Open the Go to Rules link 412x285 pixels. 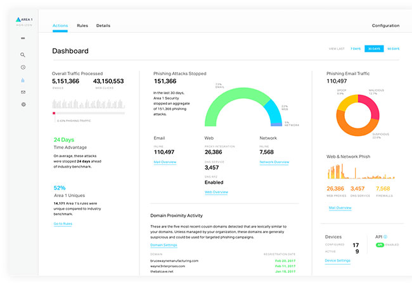pos(62,224)
